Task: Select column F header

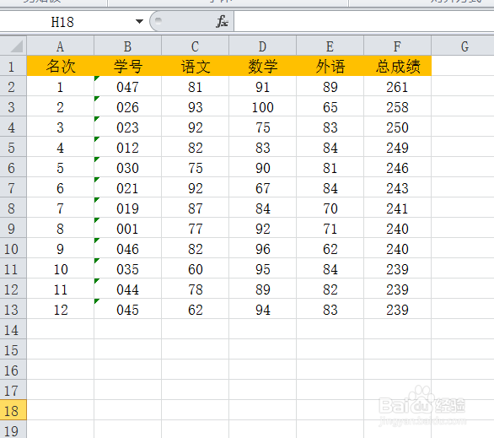Action: 397,46
